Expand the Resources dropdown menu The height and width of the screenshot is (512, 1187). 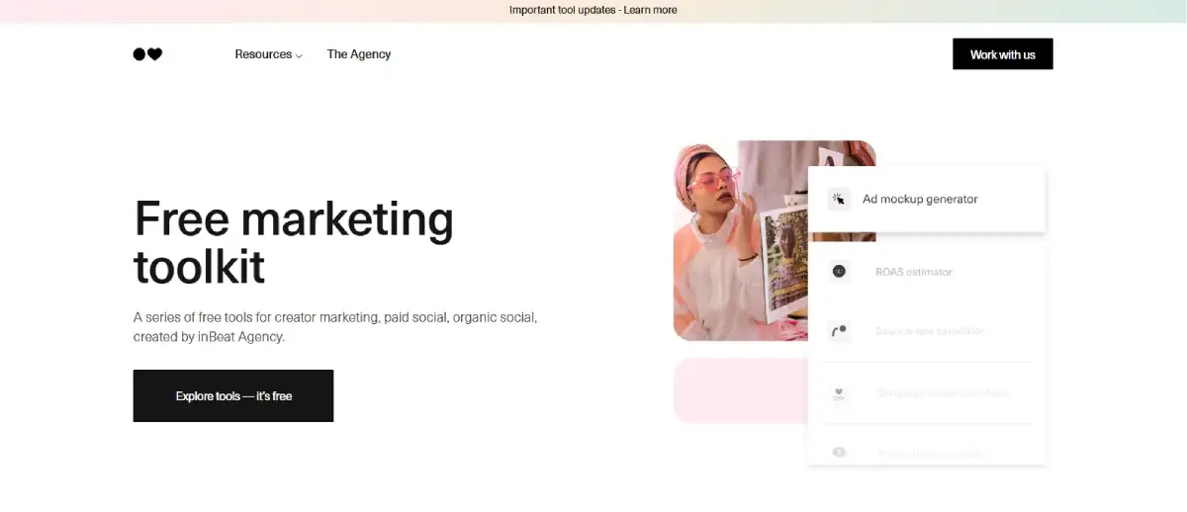[x=263, y=54]
